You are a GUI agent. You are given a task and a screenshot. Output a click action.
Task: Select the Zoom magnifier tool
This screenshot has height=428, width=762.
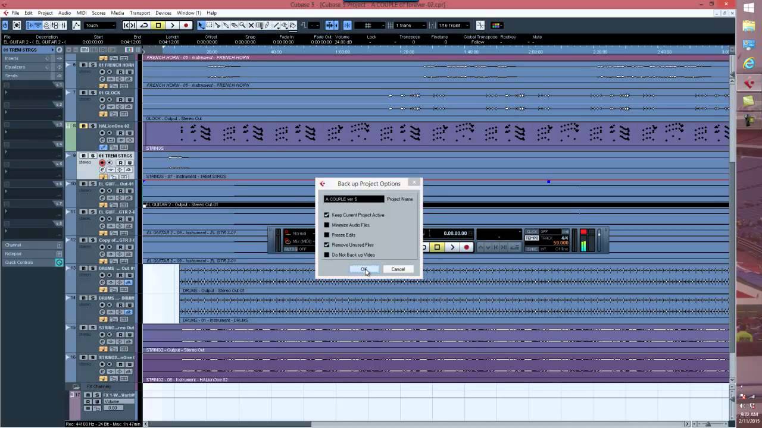point(242,25)
